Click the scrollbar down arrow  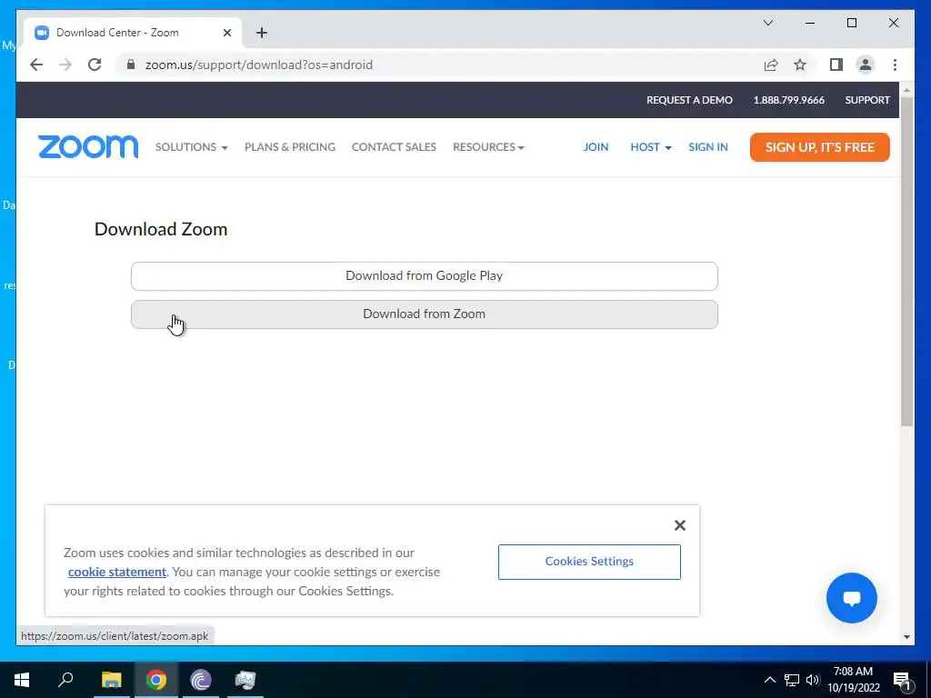click(906, 637)
